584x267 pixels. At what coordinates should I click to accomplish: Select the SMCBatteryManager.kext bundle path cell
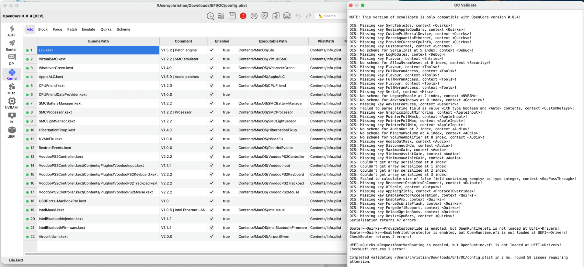(x=98, y=103)
